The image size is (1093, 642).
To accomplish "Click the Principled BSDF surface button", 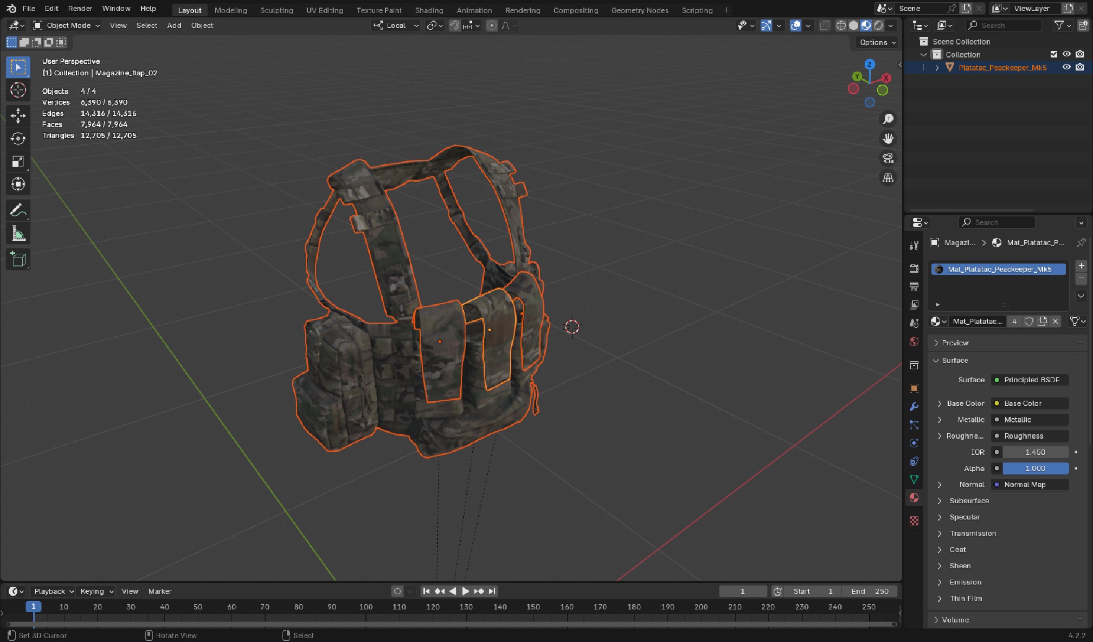I will point(1030,380).
